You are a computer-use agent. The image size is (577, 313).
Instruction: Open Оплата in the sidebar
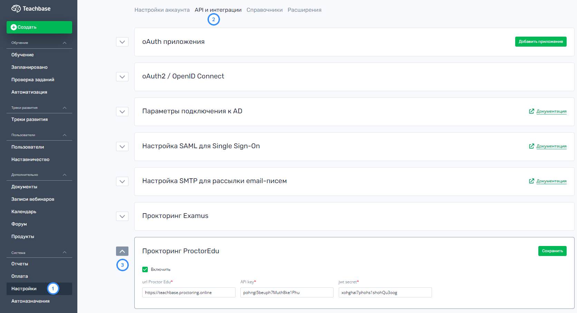point(20,276)
